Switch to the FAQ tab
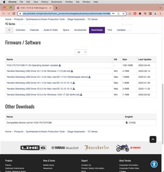The width and height of the screenshot is (164, 172). [x=110, y=30]
